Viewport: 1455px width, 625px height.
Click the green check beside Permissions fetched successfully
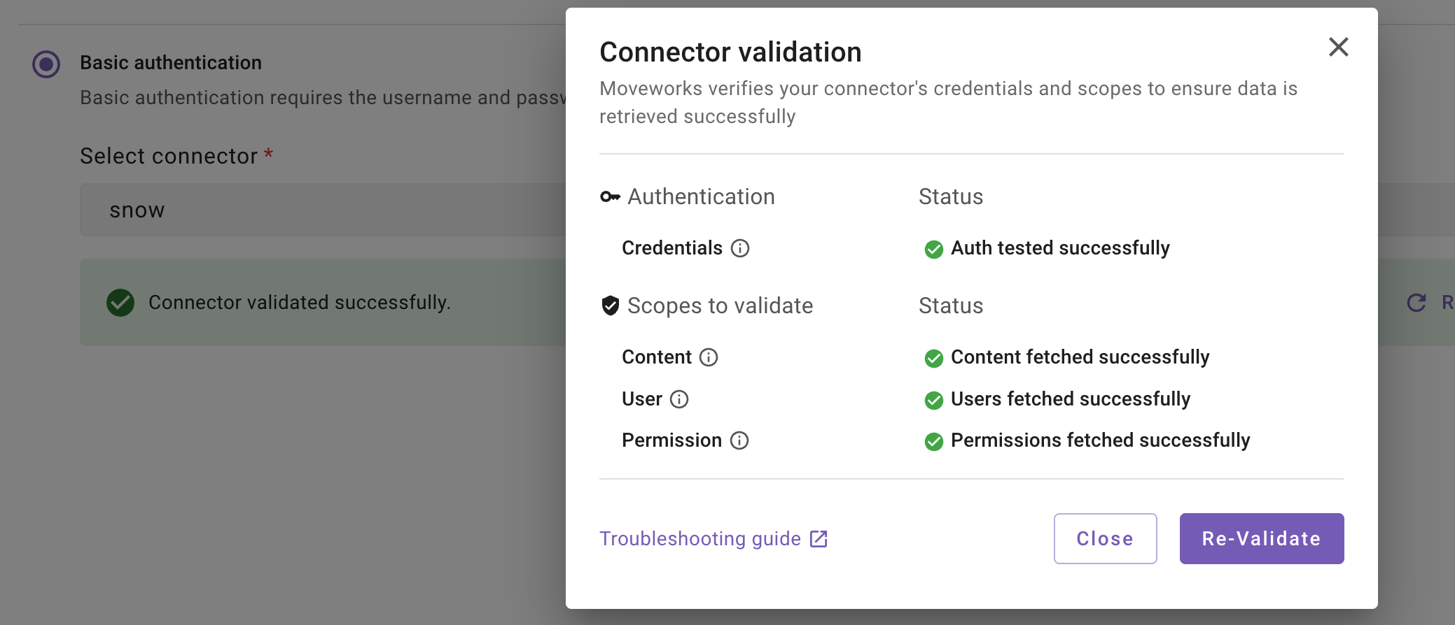click(933, 441)
